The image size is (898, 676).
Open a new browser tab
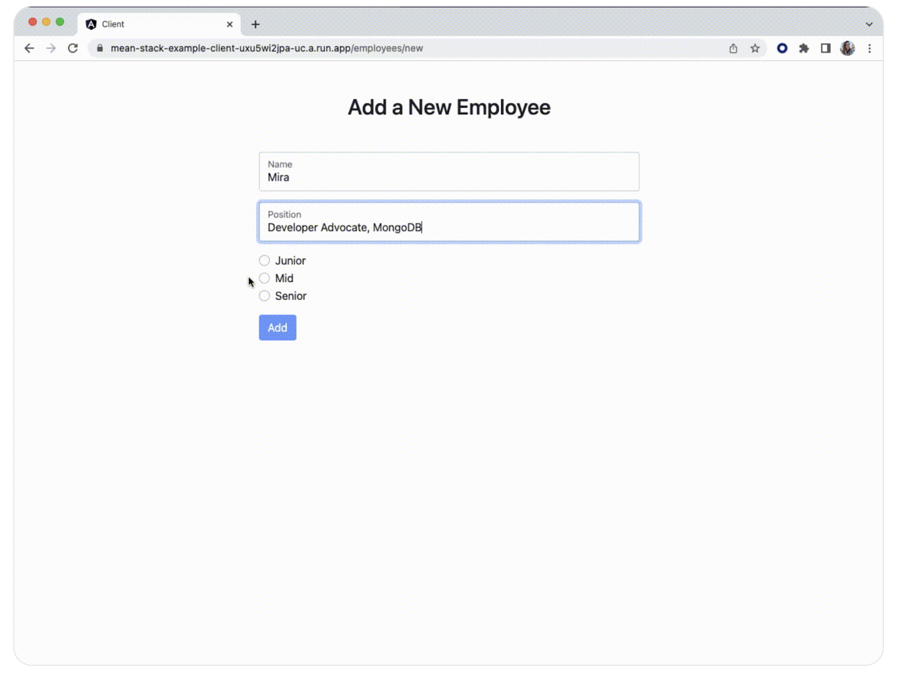click(x=255, y=24)
